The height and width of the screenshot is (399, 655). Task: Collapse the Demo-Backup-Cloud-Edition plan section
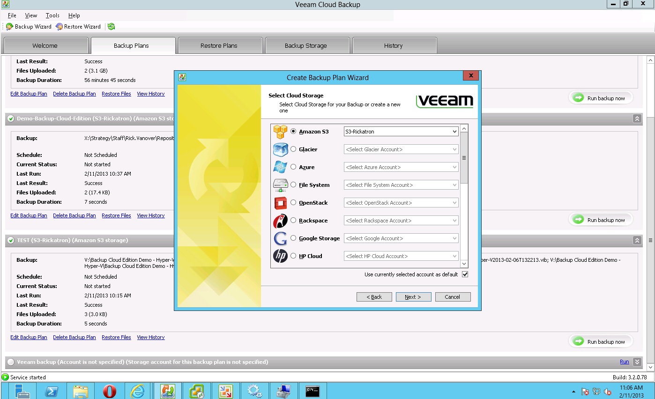pos(637,118)
